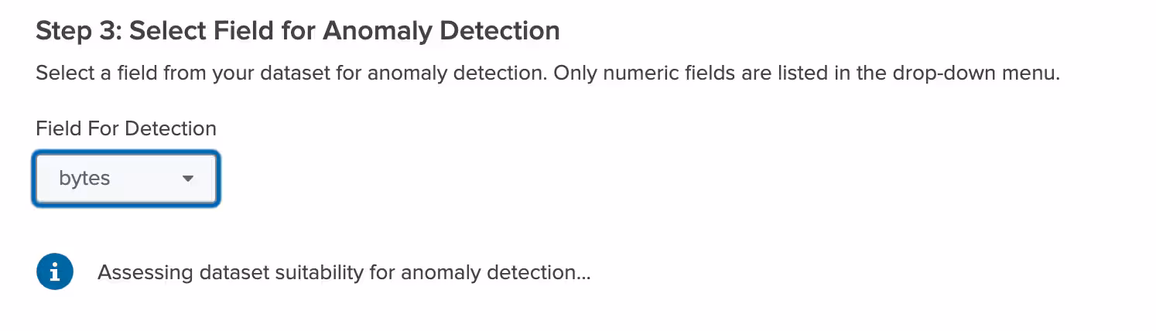This screenshot has height=331, width=1156.
Task: Click the word "Field" in the dropdown label
Action: pos(57,128)
